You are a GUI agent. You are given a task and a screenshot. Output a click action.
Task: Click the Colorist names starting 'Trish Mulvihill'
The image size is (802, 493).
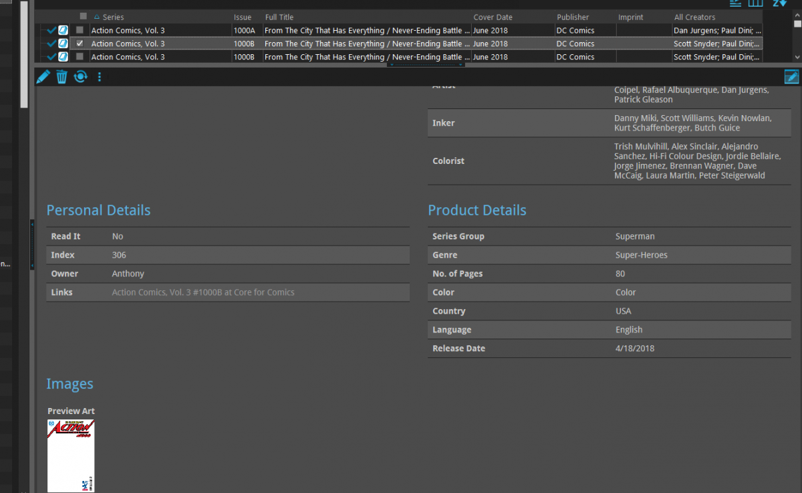pos(697,161)
